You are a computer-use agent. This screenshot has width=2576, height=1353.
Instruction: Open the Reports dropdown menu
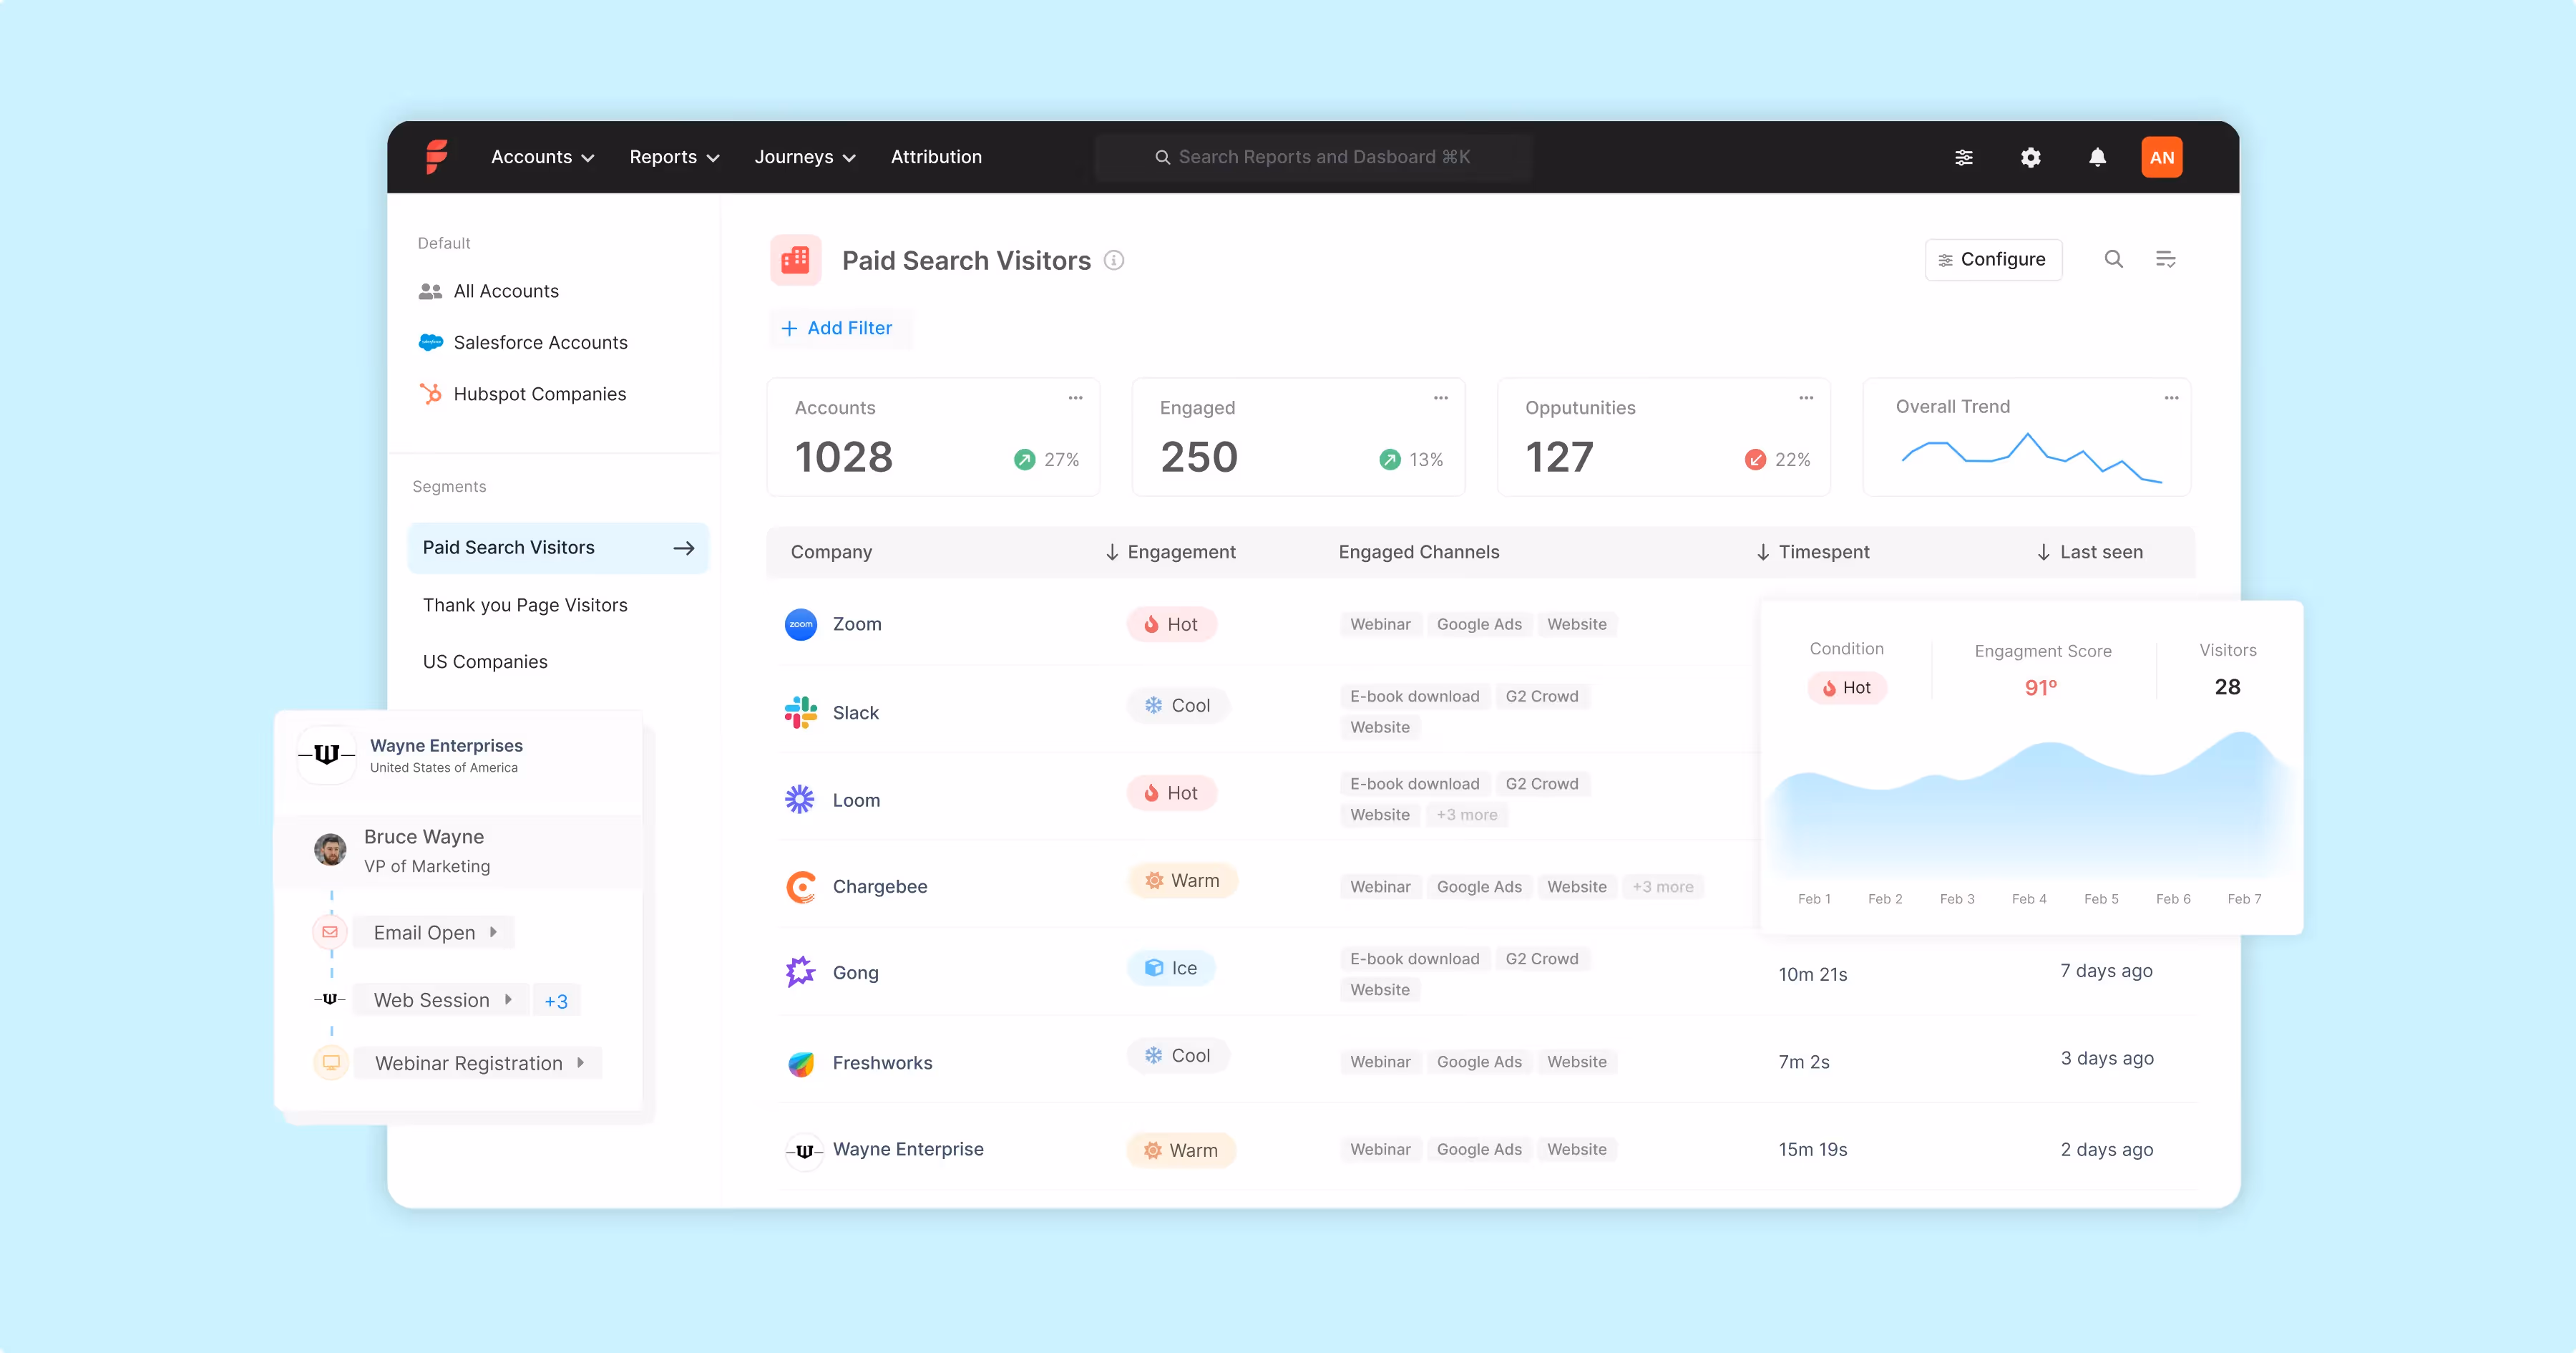[674, 157]
